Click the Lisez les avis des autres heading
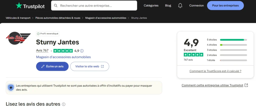Viewport: 256px width, 108px height. 33,104
